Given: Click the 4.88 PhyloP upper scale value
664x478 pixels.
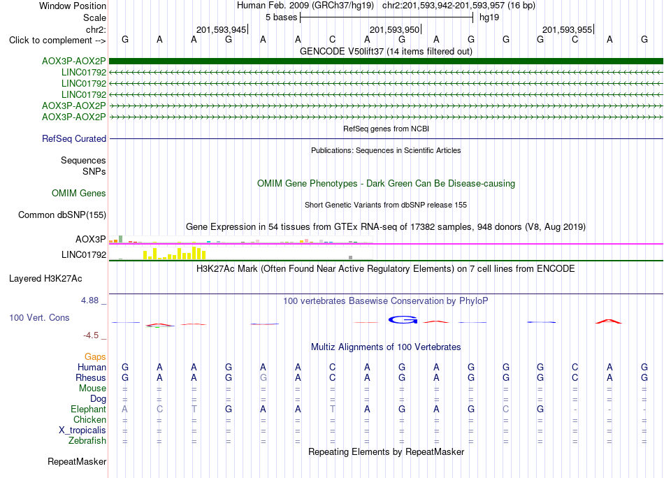Looking at the screenshot, I should click(x=89, y=300).
